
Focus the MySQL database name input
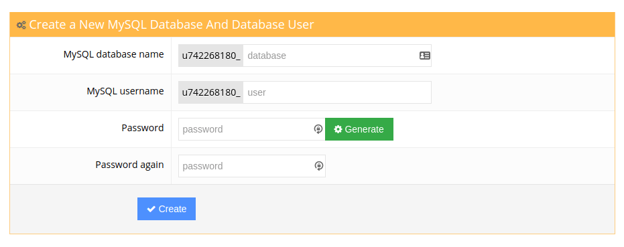click(337, 56)
